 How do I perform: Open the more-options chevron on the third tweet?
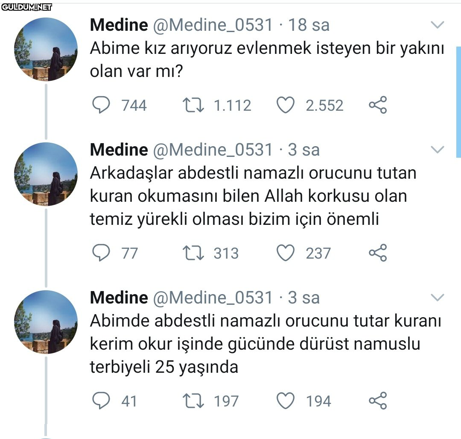click(437, 298)
